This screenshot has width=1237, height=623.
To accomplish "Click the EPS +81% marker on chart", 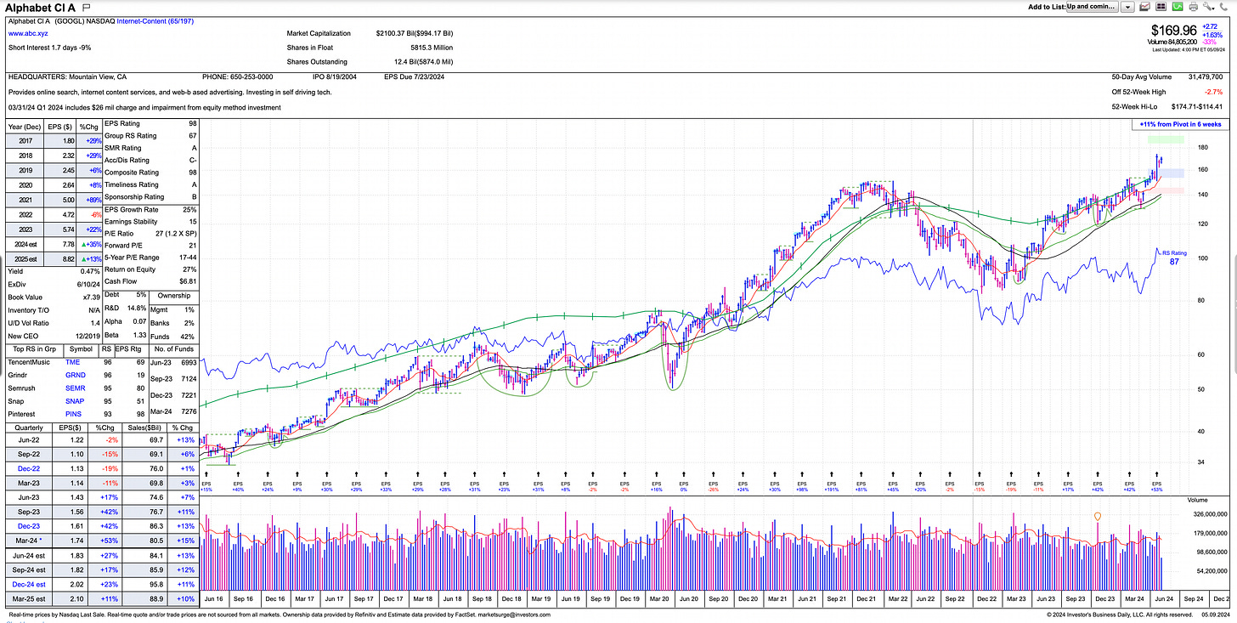I will click(860, 486).
